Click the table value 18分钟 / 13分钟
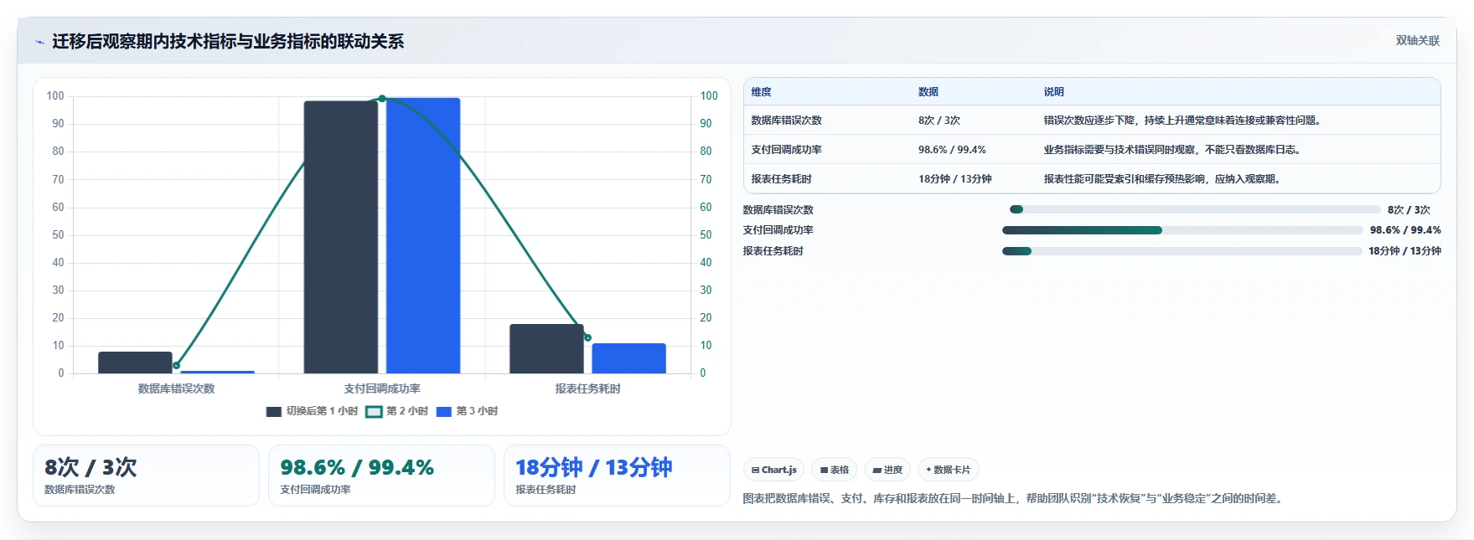Screen dimensions: 1474x540 pyautogui.click(x=955, y=179)
